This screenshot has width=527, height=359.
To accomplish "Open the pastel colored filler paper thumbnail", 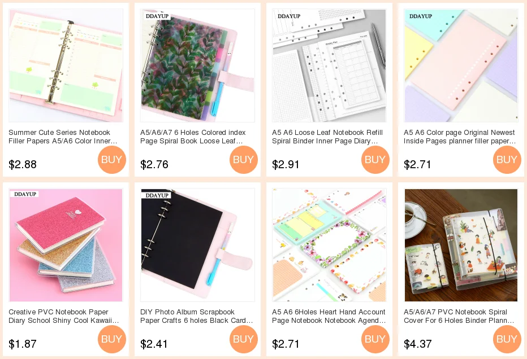I will (461, 65).
